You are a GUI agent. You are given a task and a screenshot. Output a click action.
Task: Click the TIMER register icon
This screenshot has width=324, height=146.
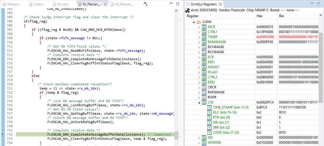coord(204,37)
